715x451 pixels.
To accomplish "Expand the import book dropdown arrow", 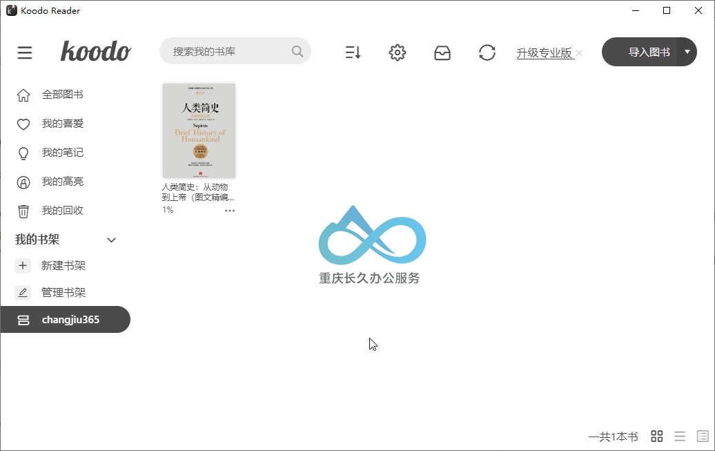I will coord(687,52).
